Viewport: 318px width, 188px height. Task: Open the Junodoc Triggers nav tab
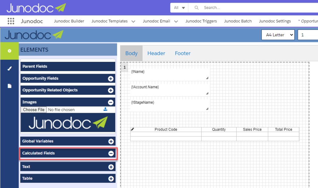201,21
